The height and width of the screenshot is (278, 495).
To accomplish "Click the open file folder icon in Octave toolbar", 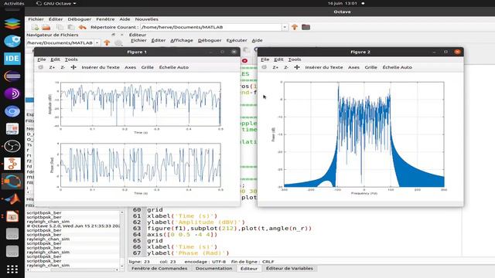I will pyautogui.click(x=46, y=27).
